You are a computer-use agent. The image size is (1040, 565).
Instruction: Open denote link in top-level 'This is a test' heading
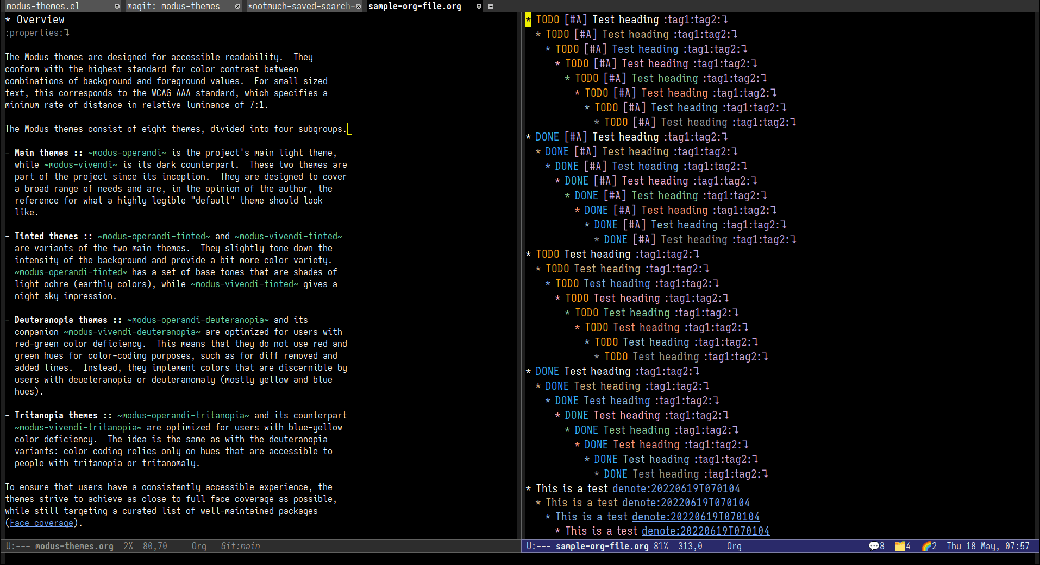coord(676,488)
